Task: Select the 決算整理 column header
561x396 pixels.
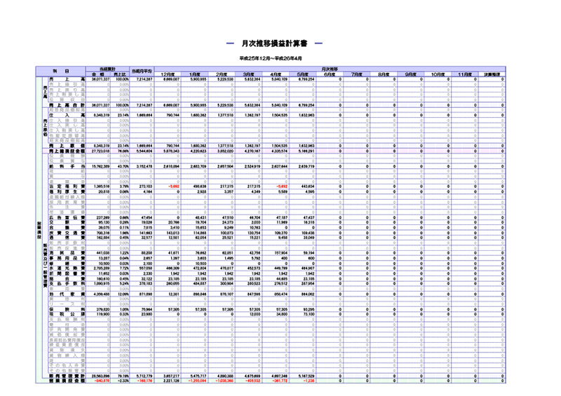Action: tap(492, 74)
